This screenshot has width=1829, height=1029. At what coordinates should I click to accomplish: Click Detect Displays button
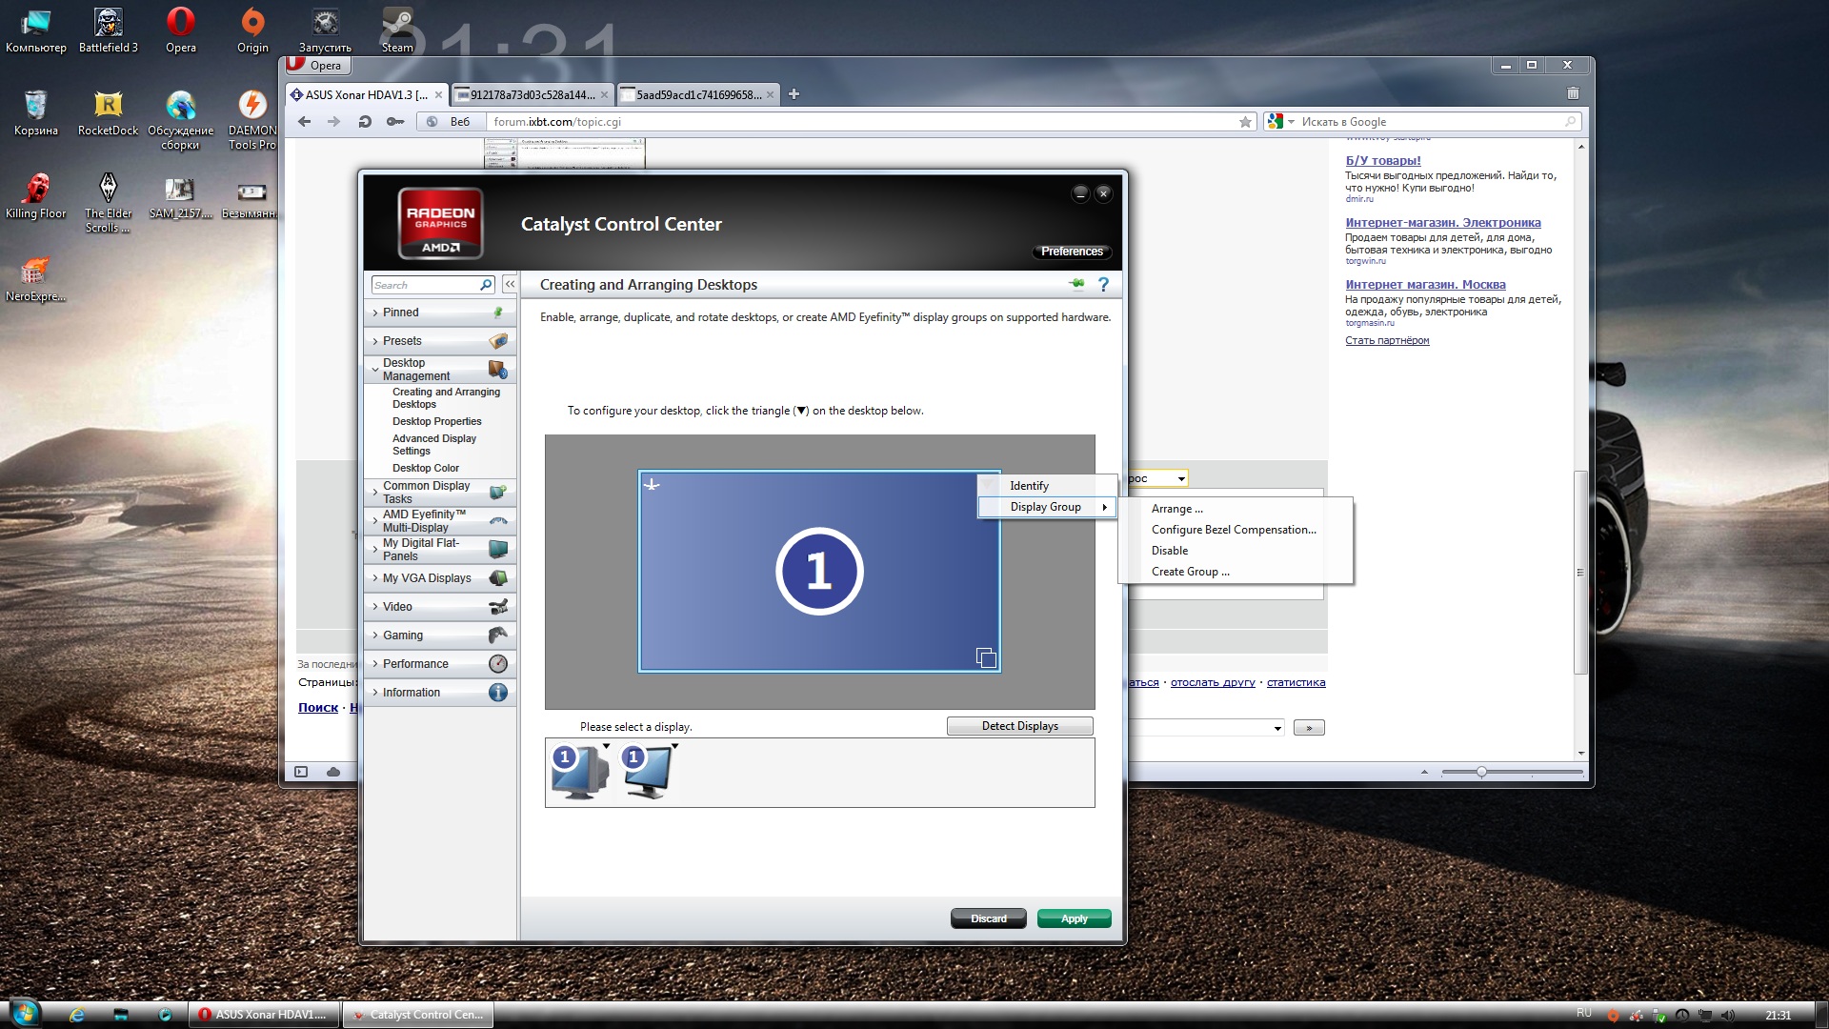[1019, 726]
